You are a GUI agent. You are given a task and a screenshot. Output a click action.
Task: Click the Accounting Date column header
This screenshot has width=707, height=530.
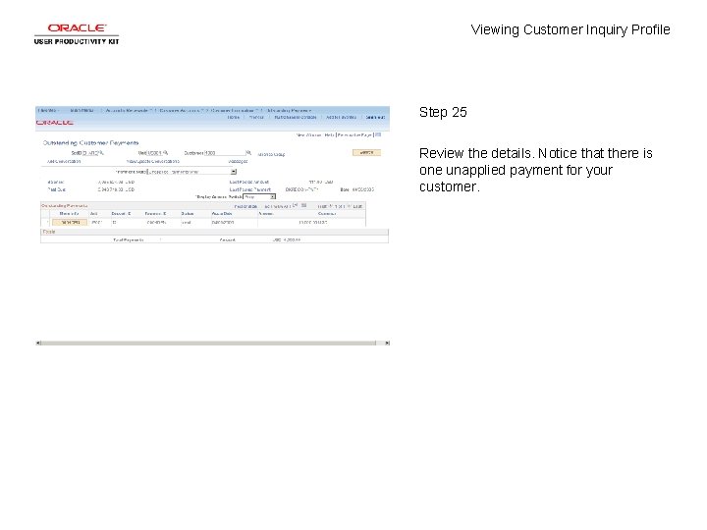click(x=222, y=214)
